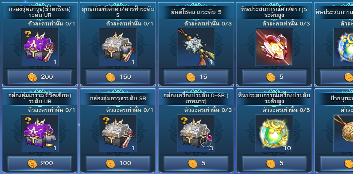Viewport: 353px width, 174px height.
Task: Tap the D~SR accessory chest with ring
Action: point(196,133)
